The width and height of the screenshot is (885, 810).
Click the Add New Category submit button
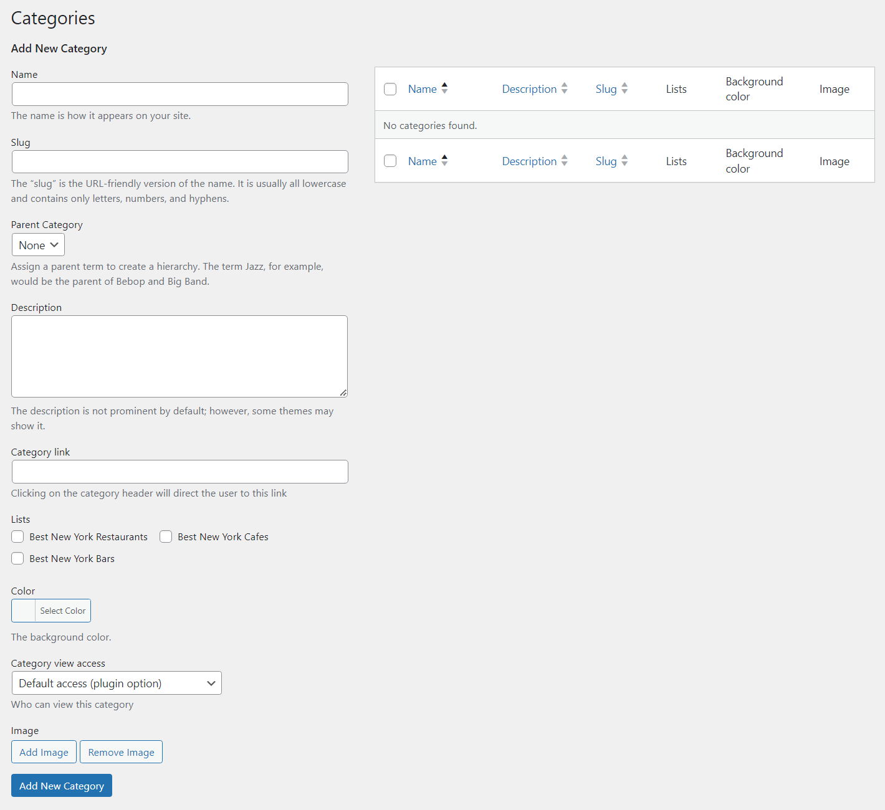[x=62, y=786]
